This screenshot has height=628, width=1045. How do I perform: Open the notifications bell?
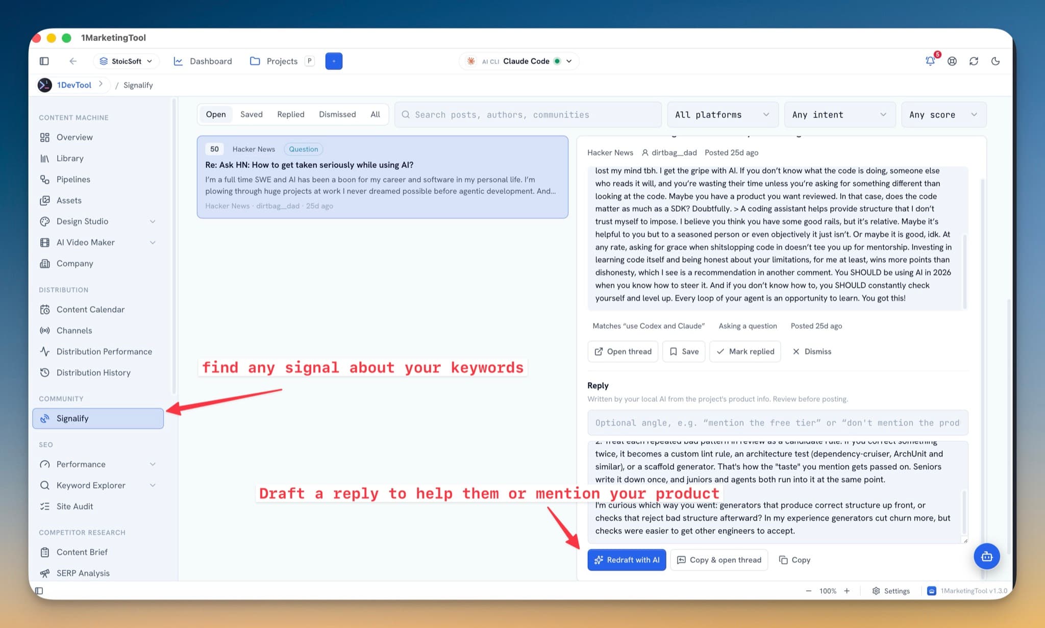point(930,61)
